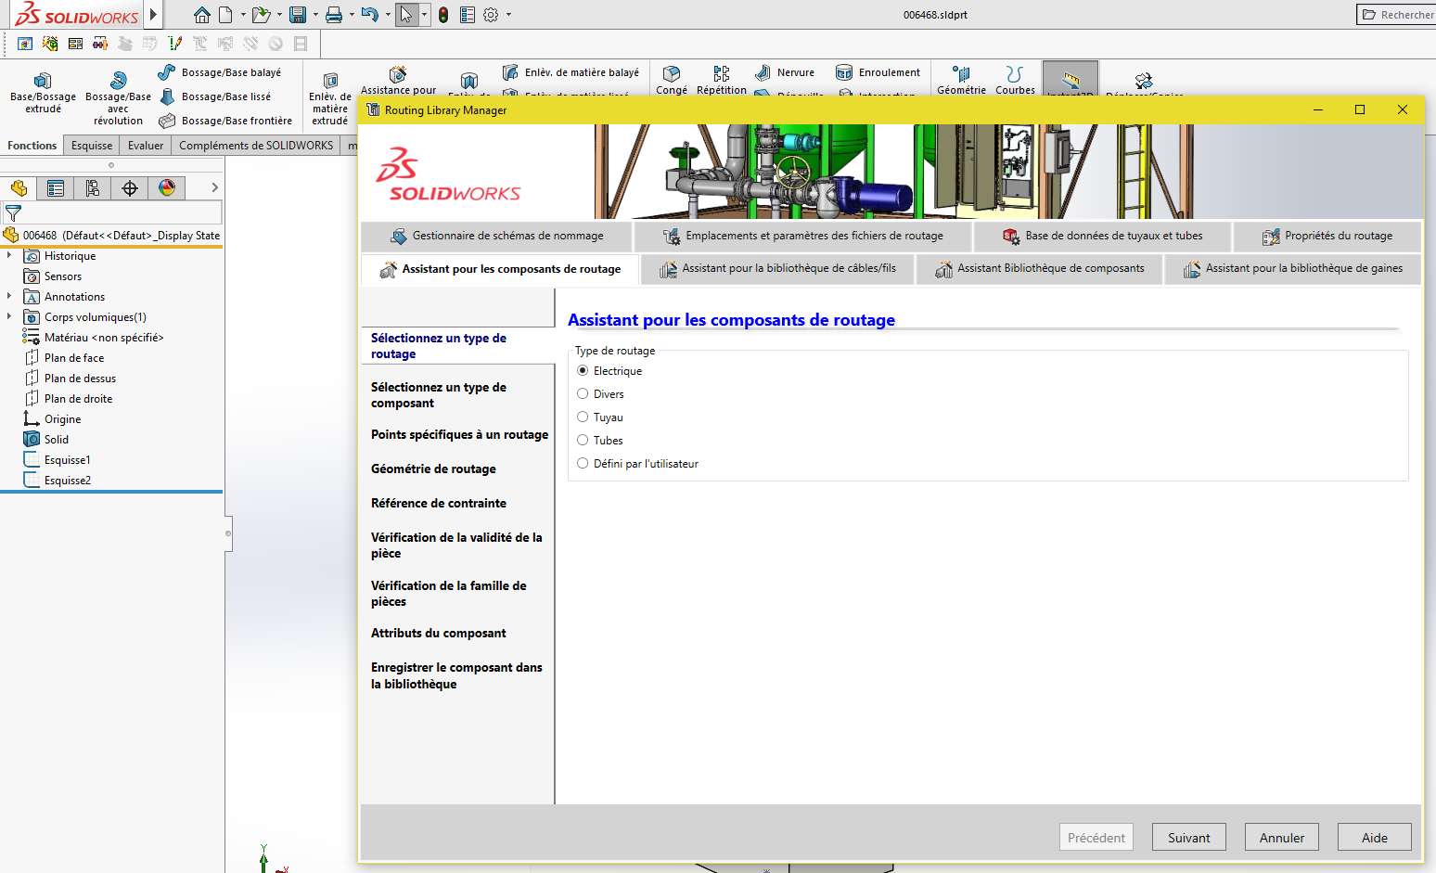The width and height of the screenshot is (1436, 873).
Task: Select the Bossage/Base balayé tool
Action: coord(220,72)
